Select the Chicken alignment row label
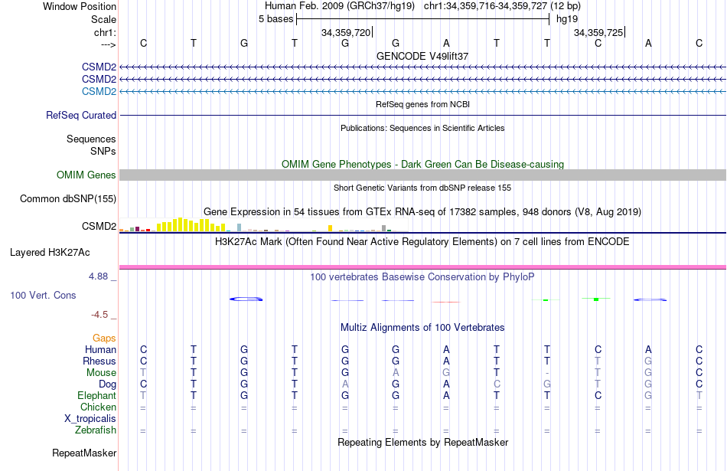Viewport: 727px width, 471px height. pyautogui.click(x=98, y=407)
